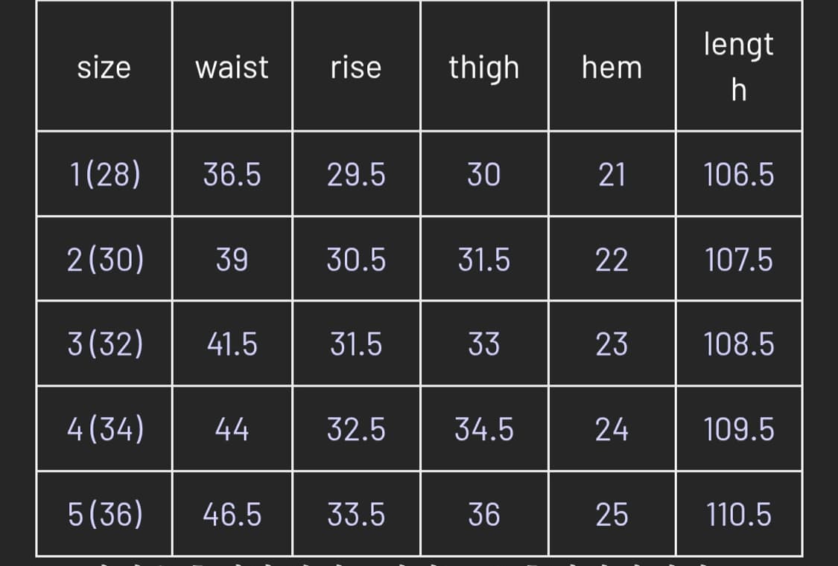Click size row label 3(32)
This screenshot has width=838, height=566.
104,344
